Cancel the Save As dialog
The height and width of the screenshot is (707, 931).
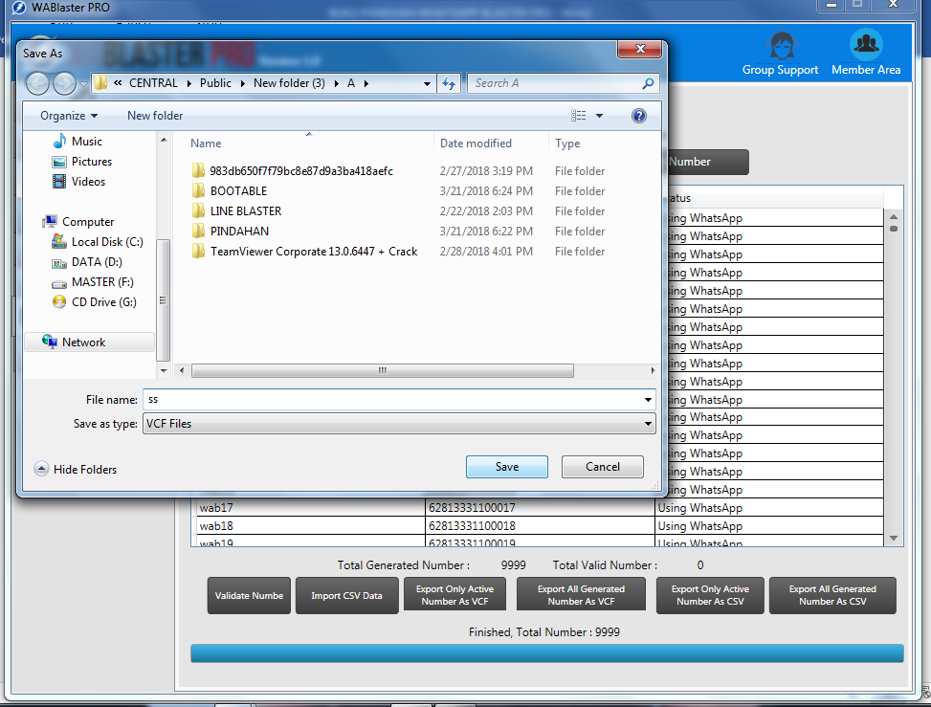pyautogui.click(x=602, y=467)
